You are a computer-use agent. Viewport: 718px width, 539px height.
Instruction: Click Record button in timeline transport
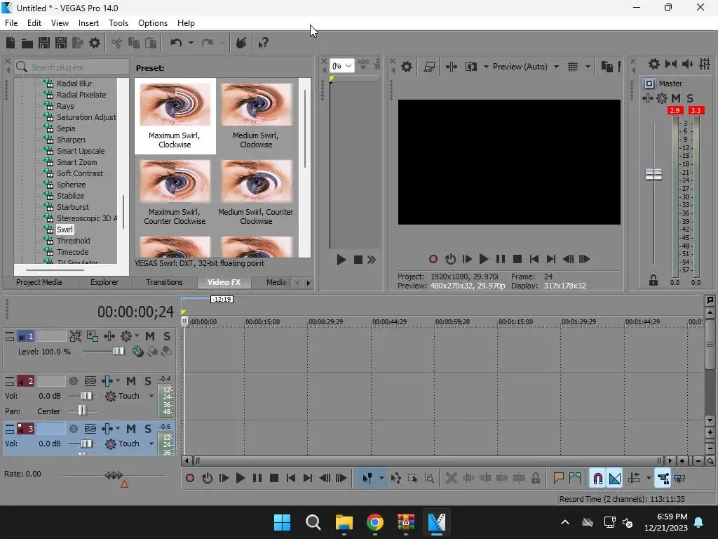click(190, 478)
